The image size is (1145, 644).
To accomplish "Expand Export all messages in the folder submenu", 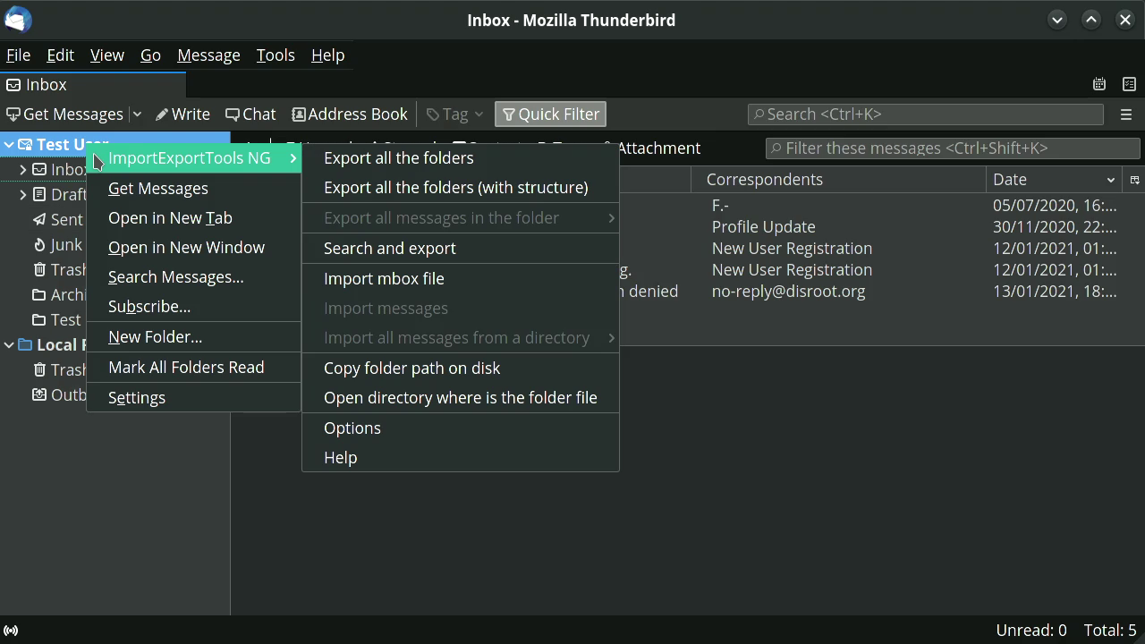I will [x=461, y=218].
